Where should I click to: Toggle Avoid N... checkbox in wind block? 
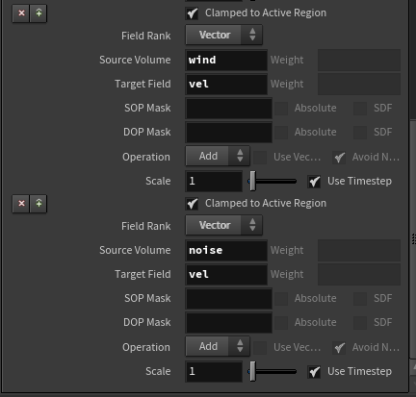click(x=339, y=158)
